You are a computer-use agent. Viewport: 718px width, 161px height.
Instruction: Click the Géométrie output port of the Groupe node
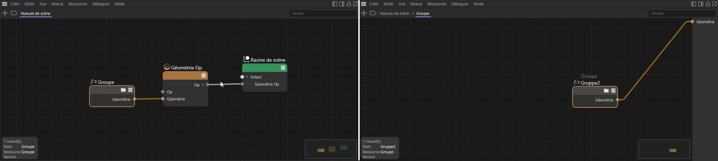click(x=135, y=99)
